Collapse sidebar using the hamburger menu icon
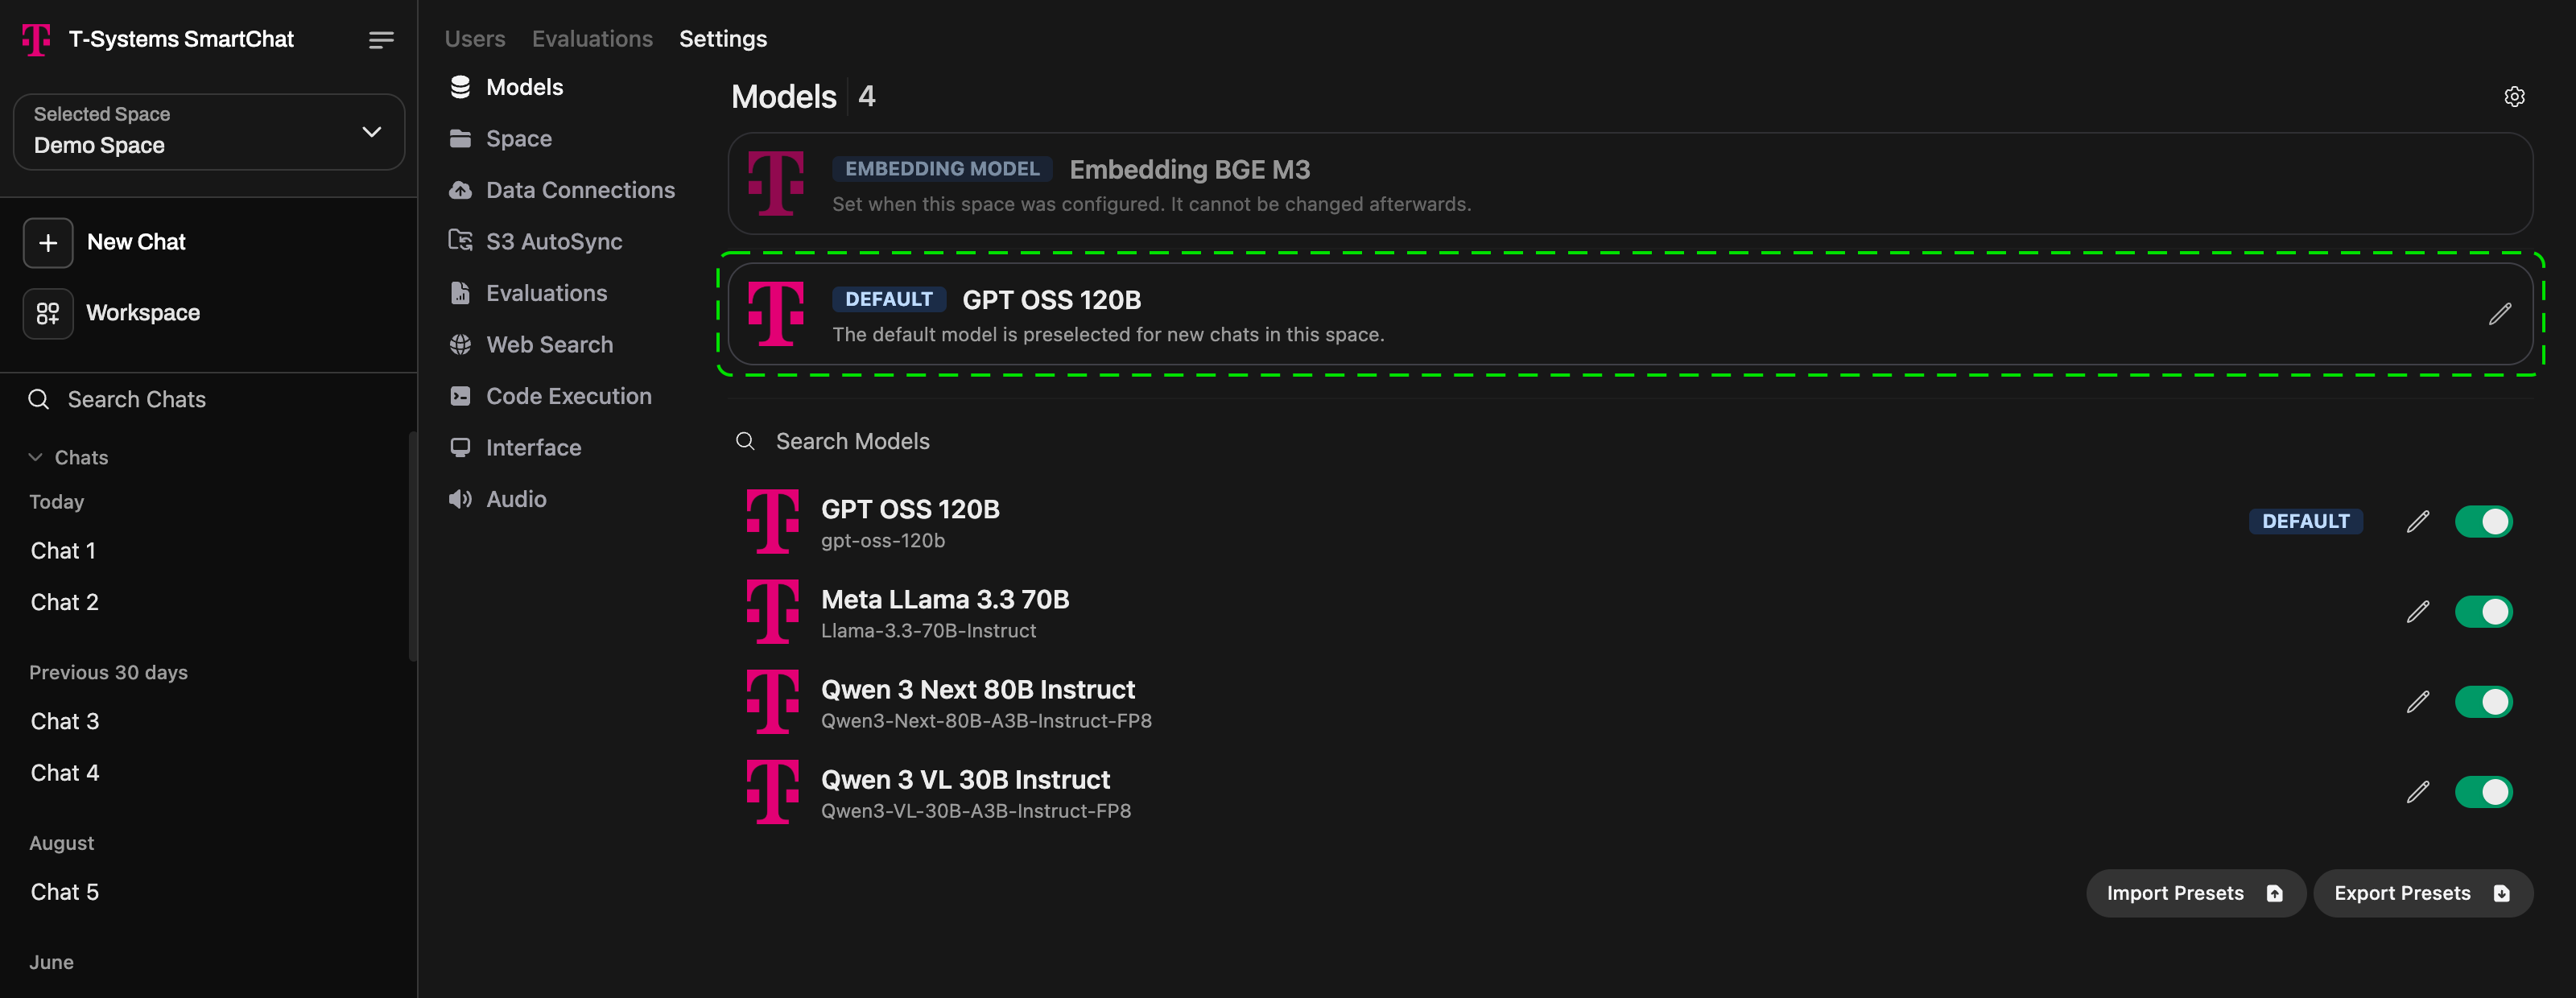Screen dimensions: 2576x998 pos(380,40)
